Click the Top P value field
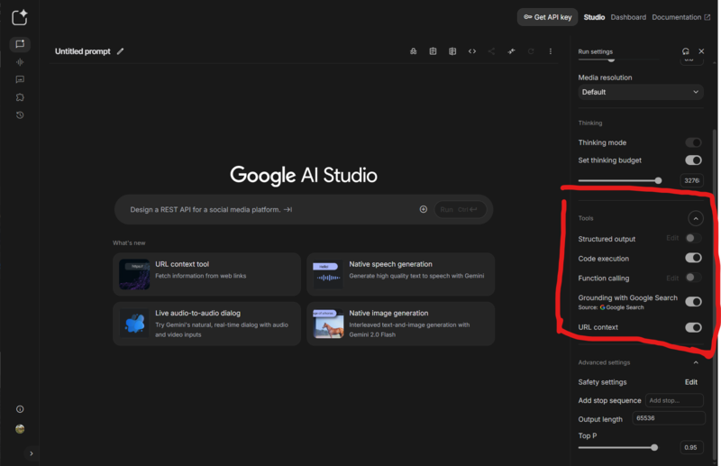The height and width of the screenshot is (466, 721). pyautogui.click(x=691, y=448)
